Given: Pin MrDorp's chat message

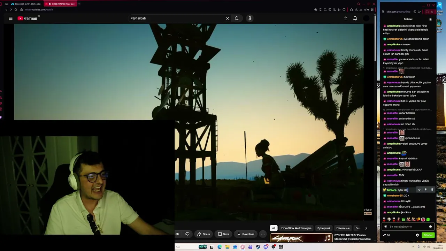Looking at the screenshot, I should (425, 190).
